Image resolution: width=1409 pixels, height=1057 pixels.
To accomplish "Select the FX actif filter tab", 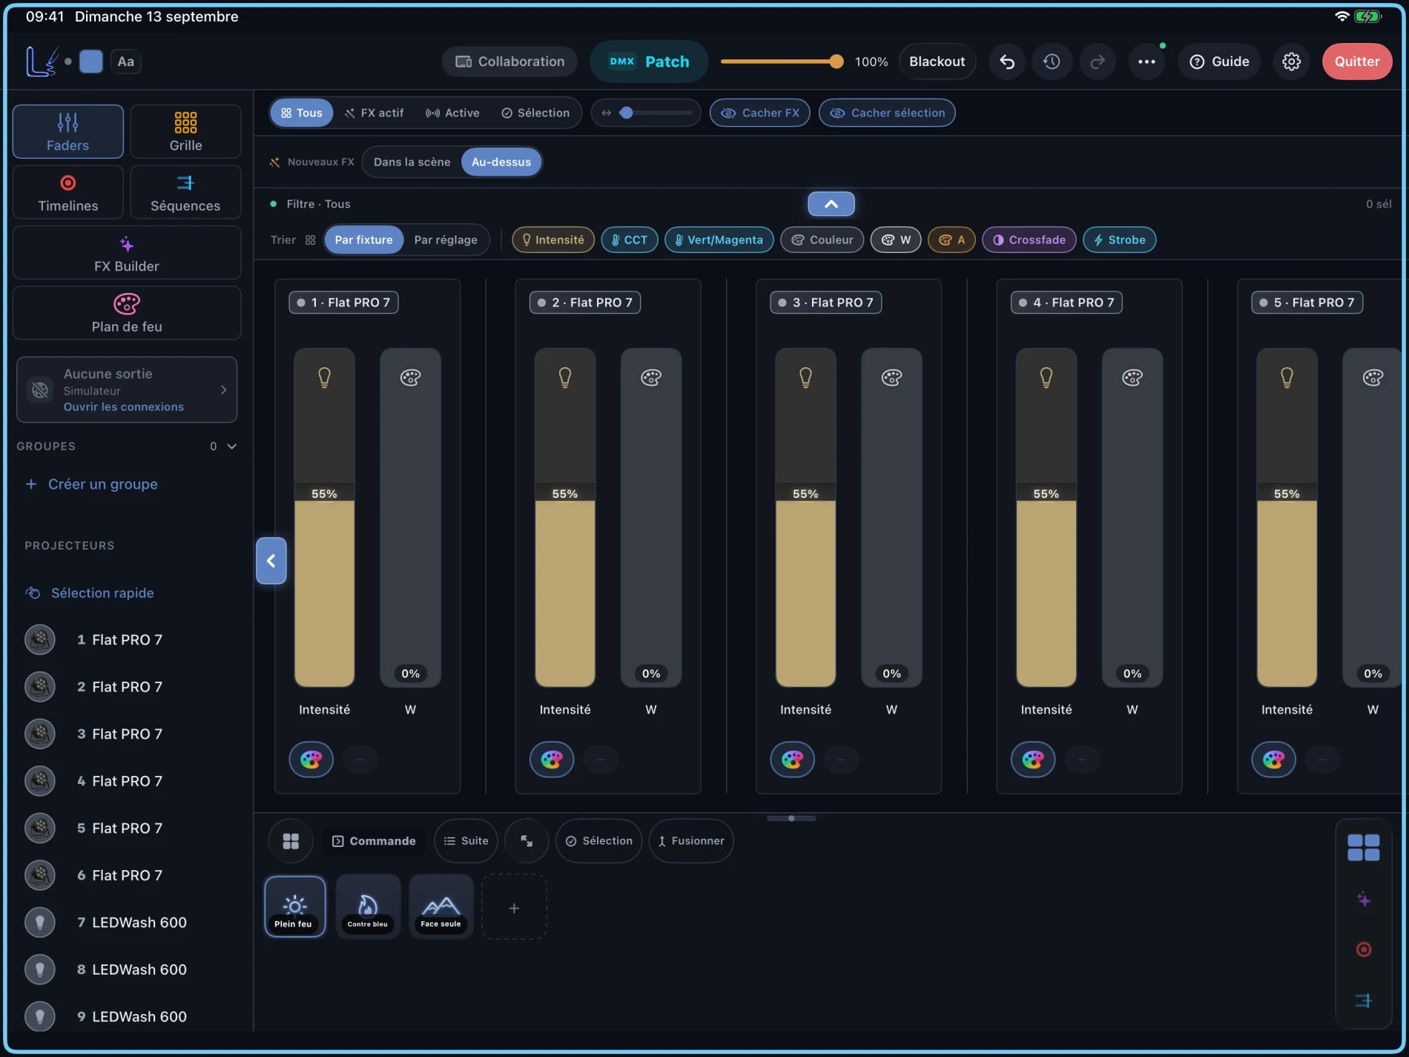I will coord(374,113).
